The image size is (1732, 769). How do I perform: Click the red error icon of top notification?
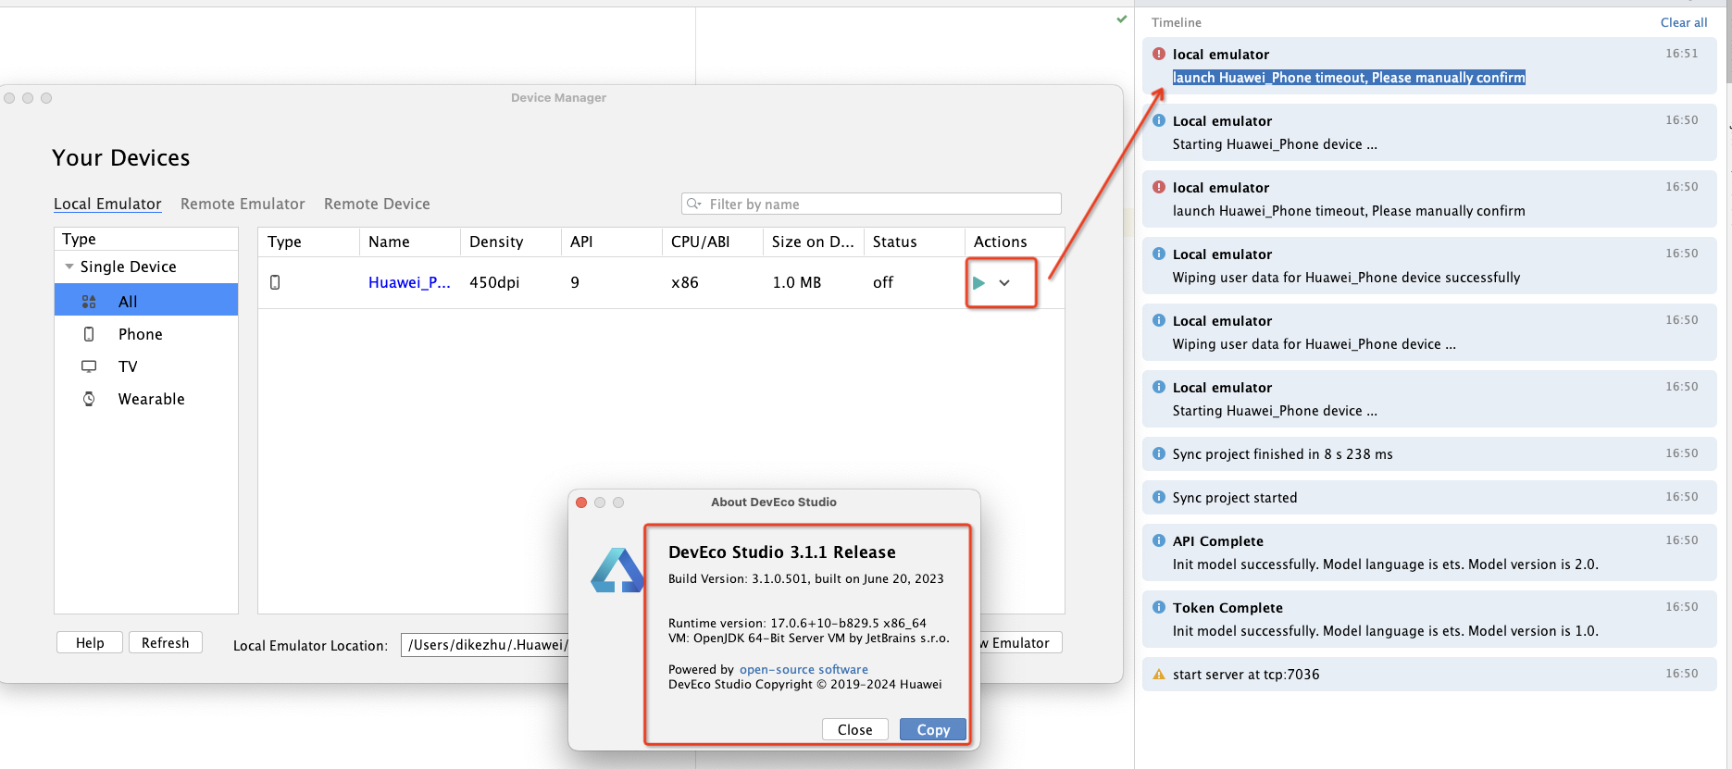click(1158, 54)
